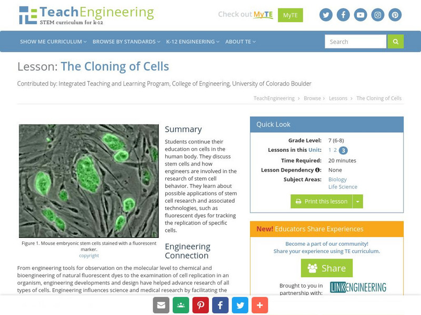Click the Instagram icon in the header

coord(377,15)
